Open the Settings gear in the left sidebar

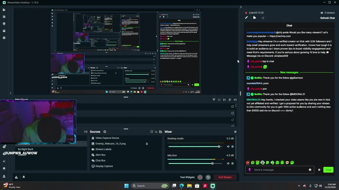(x=4, y=168)
